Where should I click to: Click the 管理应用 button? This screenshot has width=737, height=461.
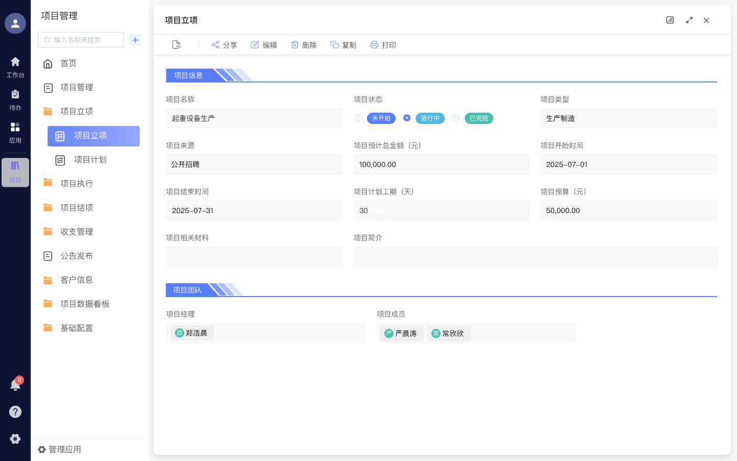[59, 449]
